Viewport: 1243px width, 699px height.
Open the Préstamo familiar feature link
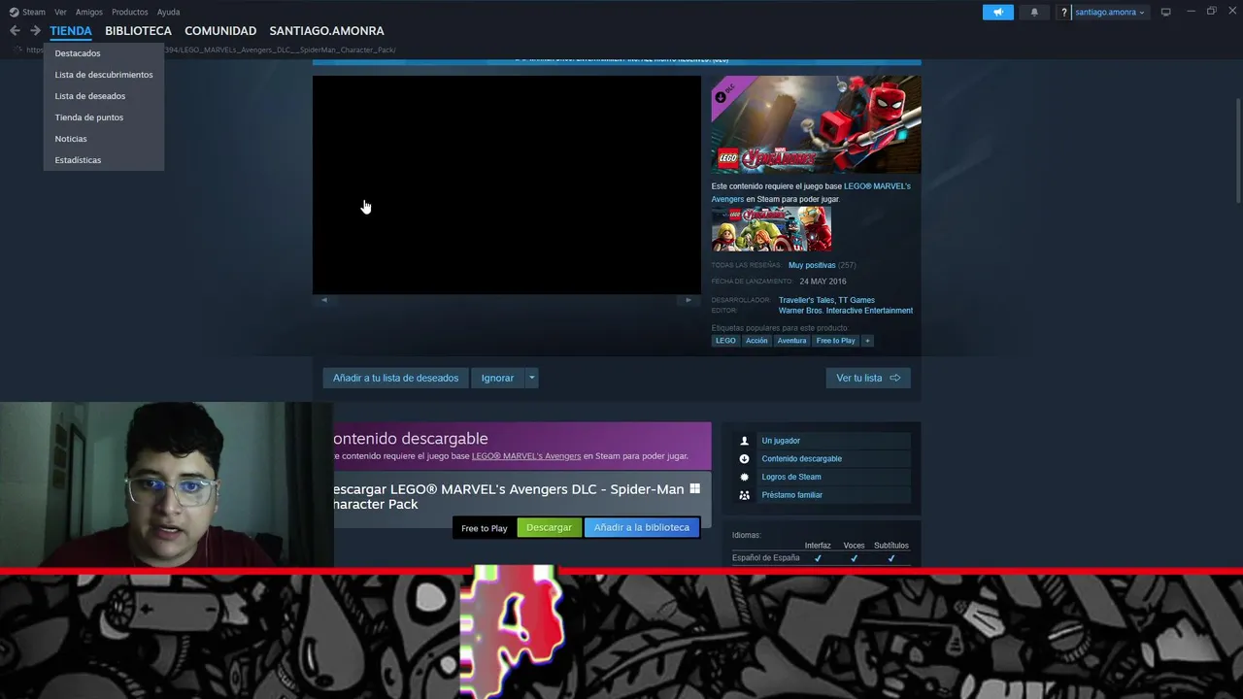point(792,495)
